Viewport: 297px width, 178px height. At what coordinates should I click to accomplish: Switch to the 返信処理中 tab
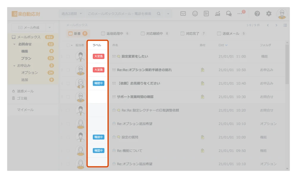115,34
